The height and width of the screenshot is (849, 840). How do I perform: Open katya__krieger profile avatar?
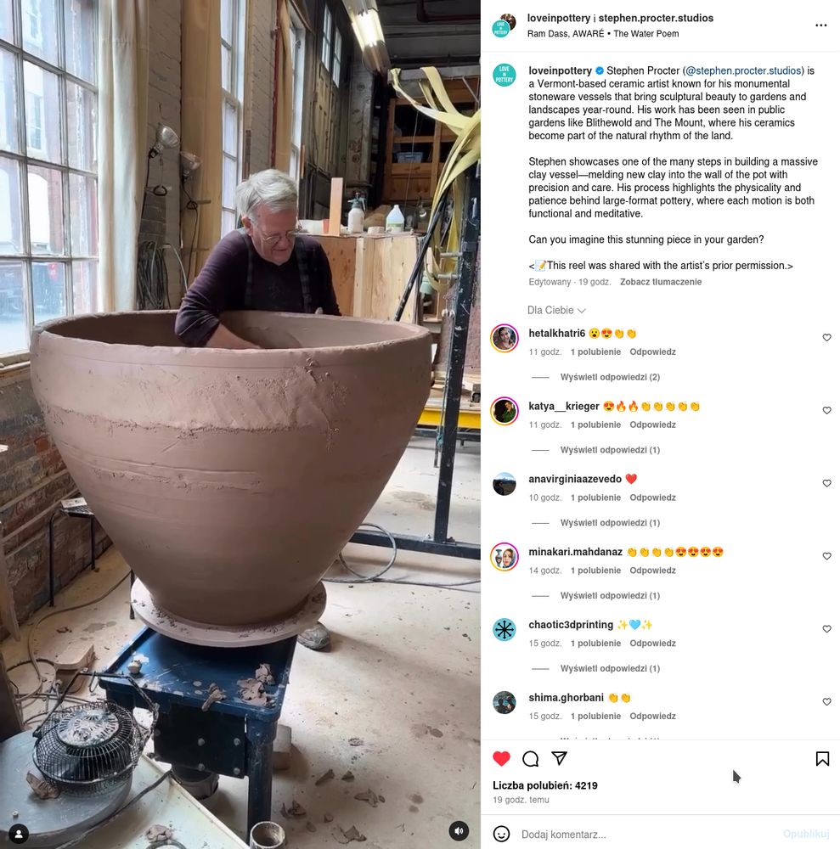pyautogui.click(x=505, y=410)
